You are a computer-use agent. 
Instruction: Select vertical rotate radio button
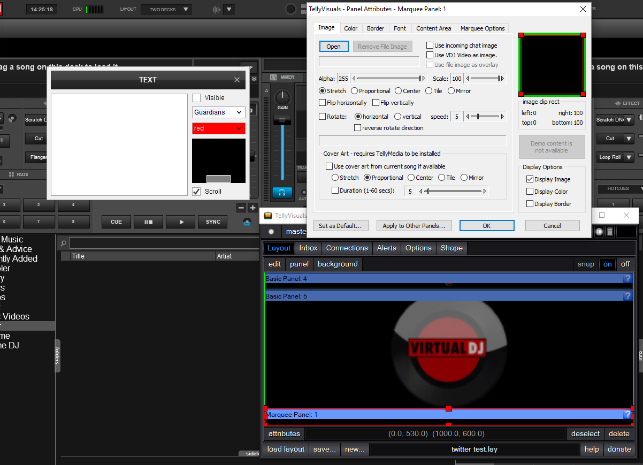click(x=397, y=117)
